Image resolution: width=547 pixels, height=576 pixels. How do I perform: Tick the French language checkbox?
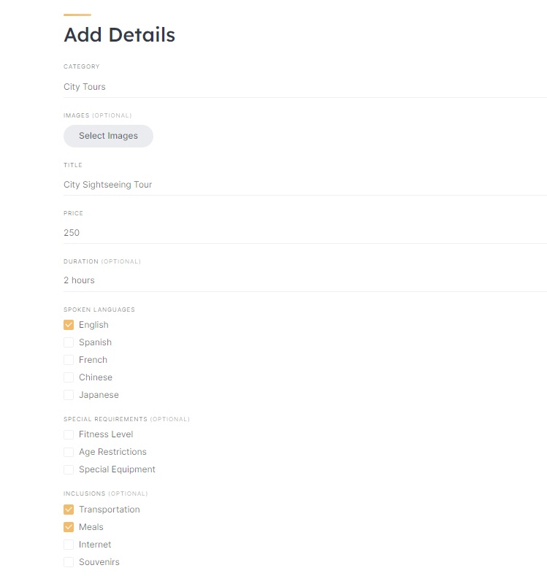(x=69, y=360)
